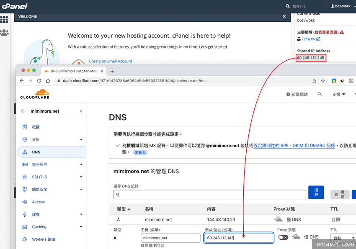Image resolution: width=356 pixels, height=249 pixels.
Task: Open Access in the sidebar
Action: tap(38, 202)
